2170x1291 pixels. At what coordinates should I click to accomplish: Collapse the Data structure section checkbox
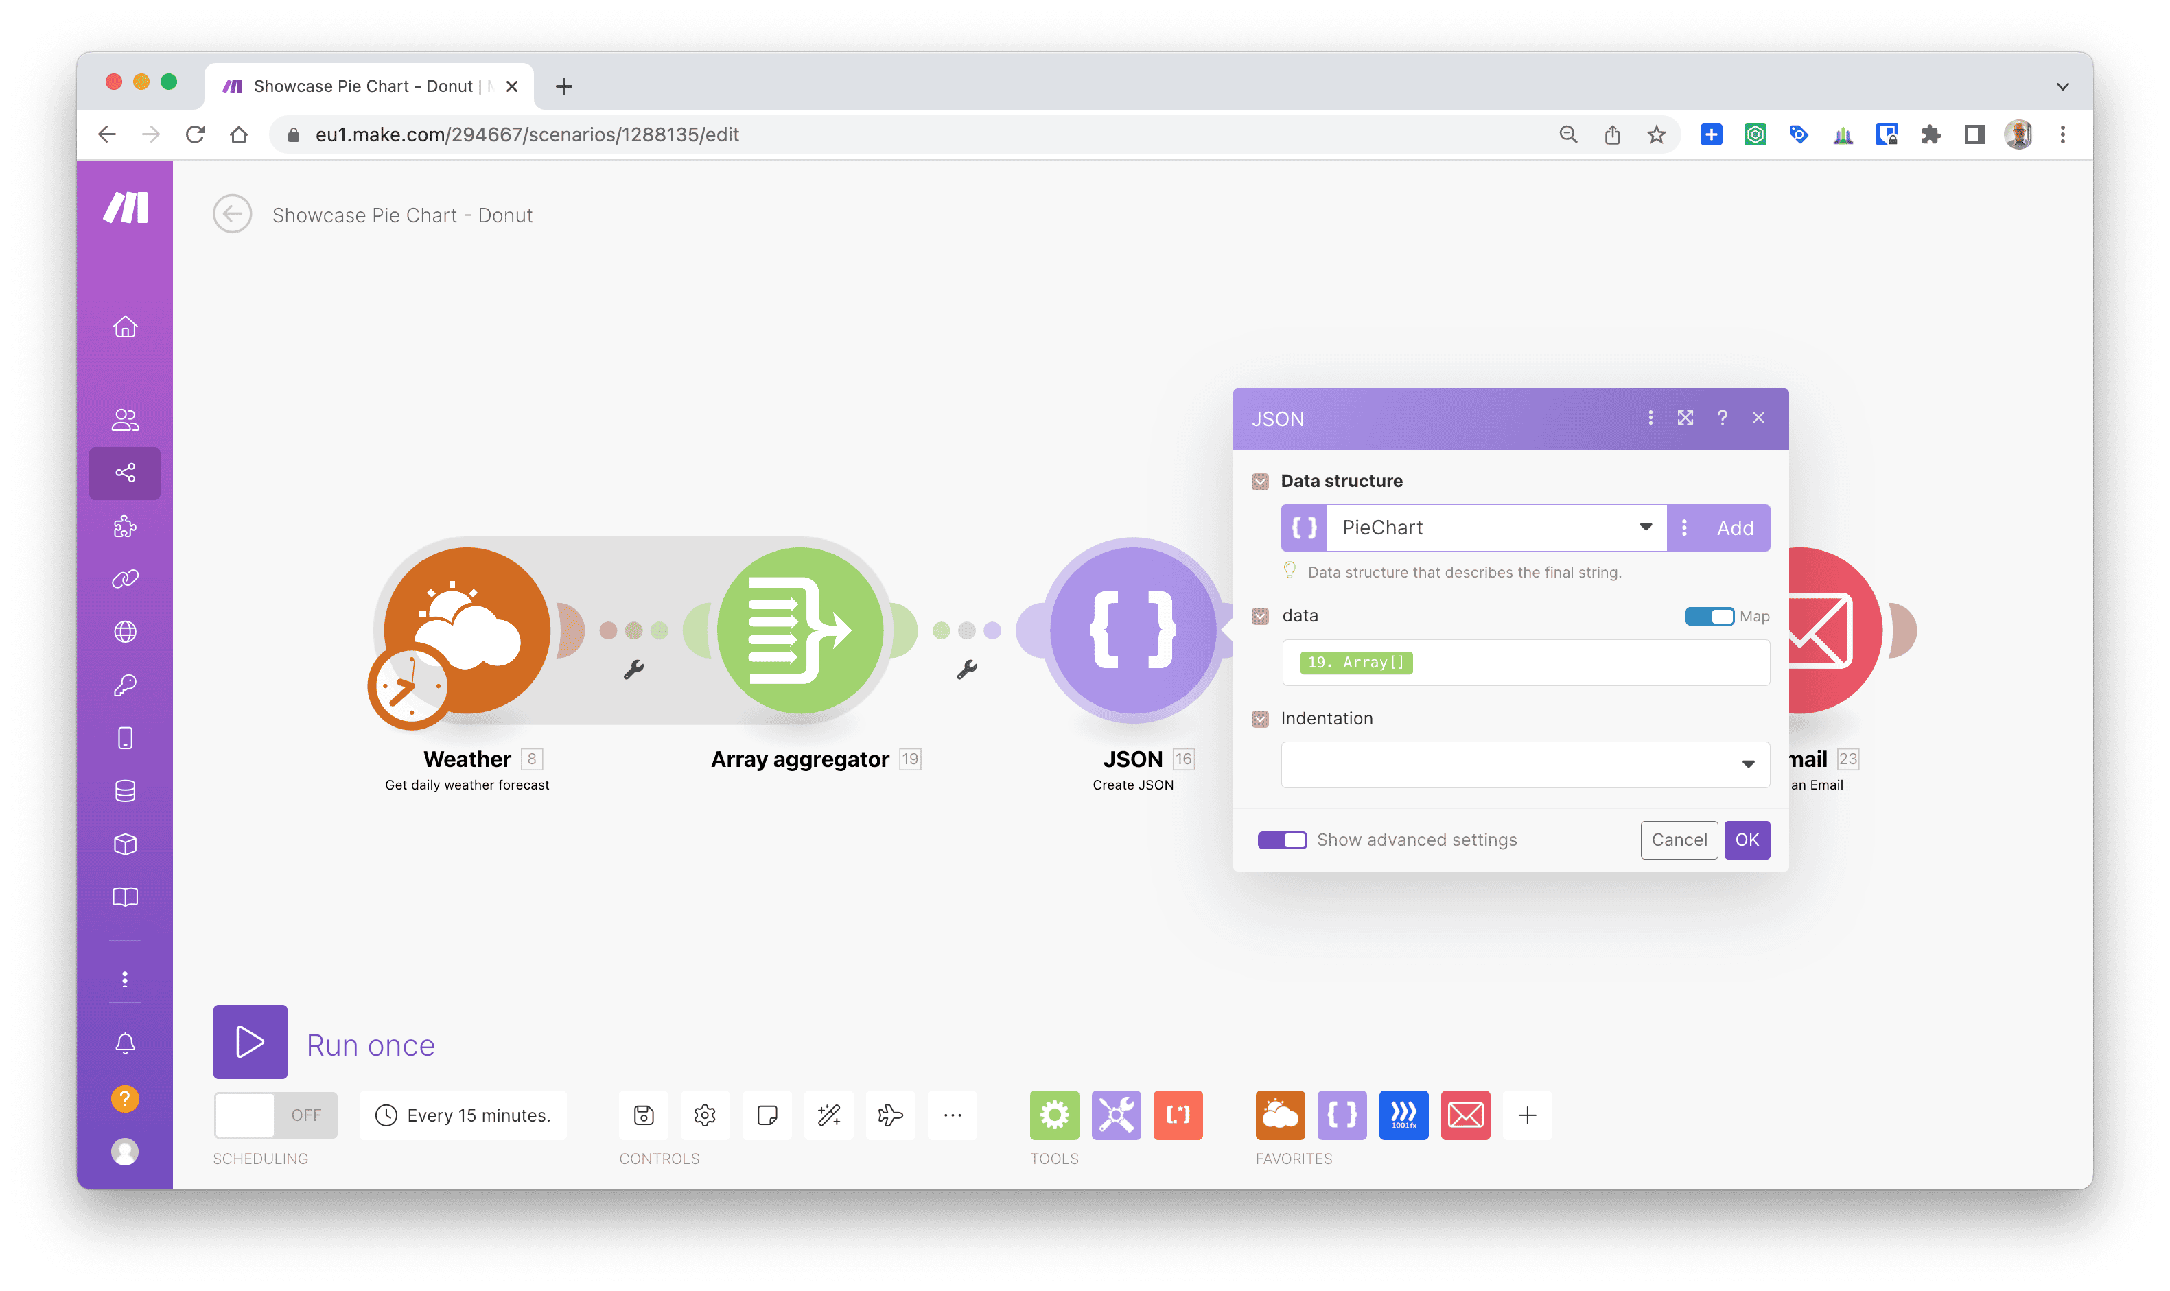click(1260, 481)
